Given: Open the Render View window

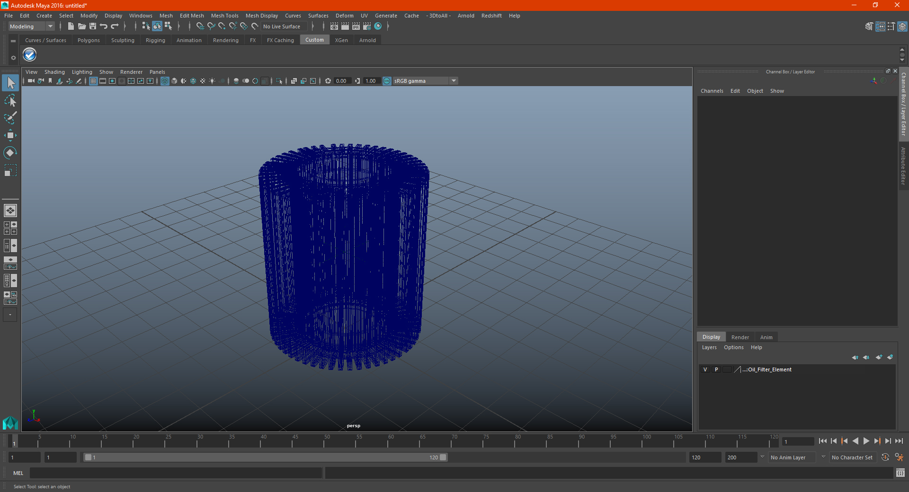Looking at the screenshot, I should point(334,26).
